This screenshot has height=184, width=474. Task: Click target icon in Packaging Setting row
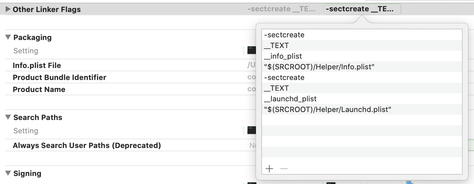click(252, 51)
